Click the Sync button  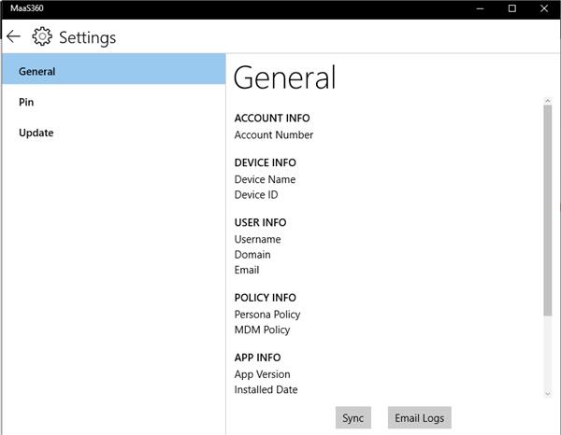pos(353,418)
